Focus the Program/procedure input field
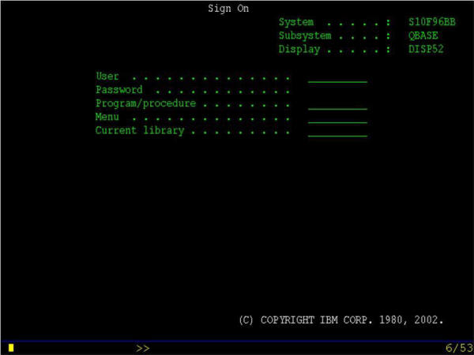 coord(337,104)
